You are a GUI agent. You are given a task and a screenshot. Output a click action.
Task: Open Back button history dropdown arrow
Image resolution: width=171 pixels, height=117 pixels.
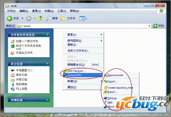pos(22,18)
